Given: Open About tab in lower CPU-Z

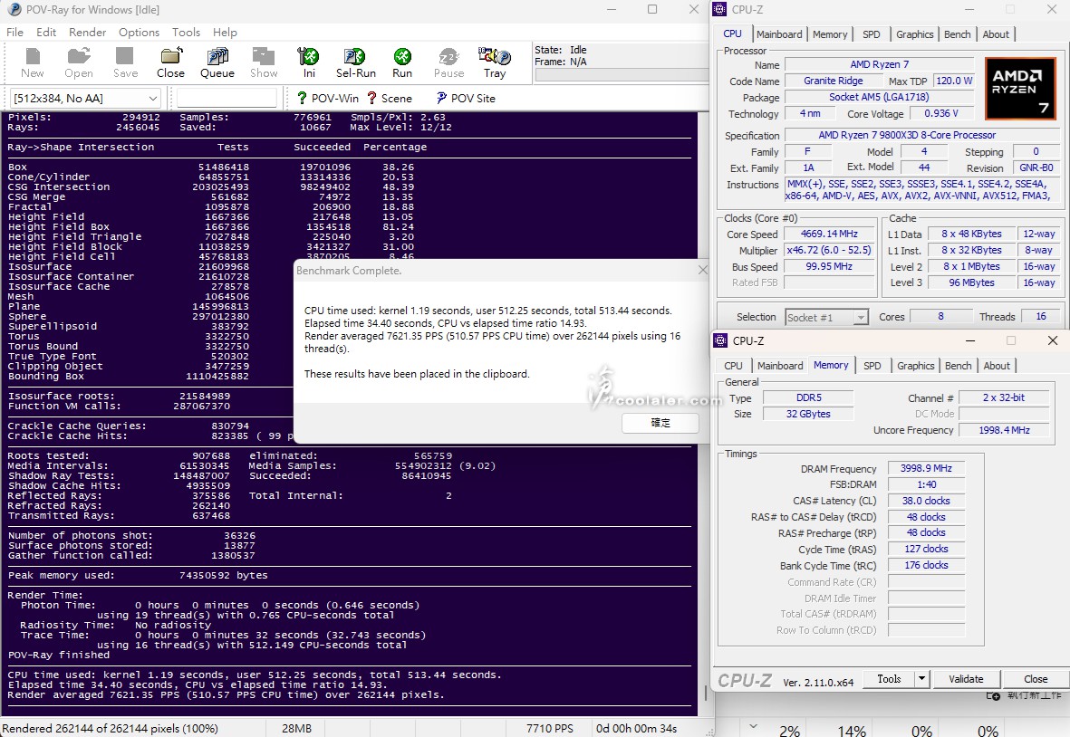Looking at the screenshot, I should pyautogui.click(x=997, y=366).
